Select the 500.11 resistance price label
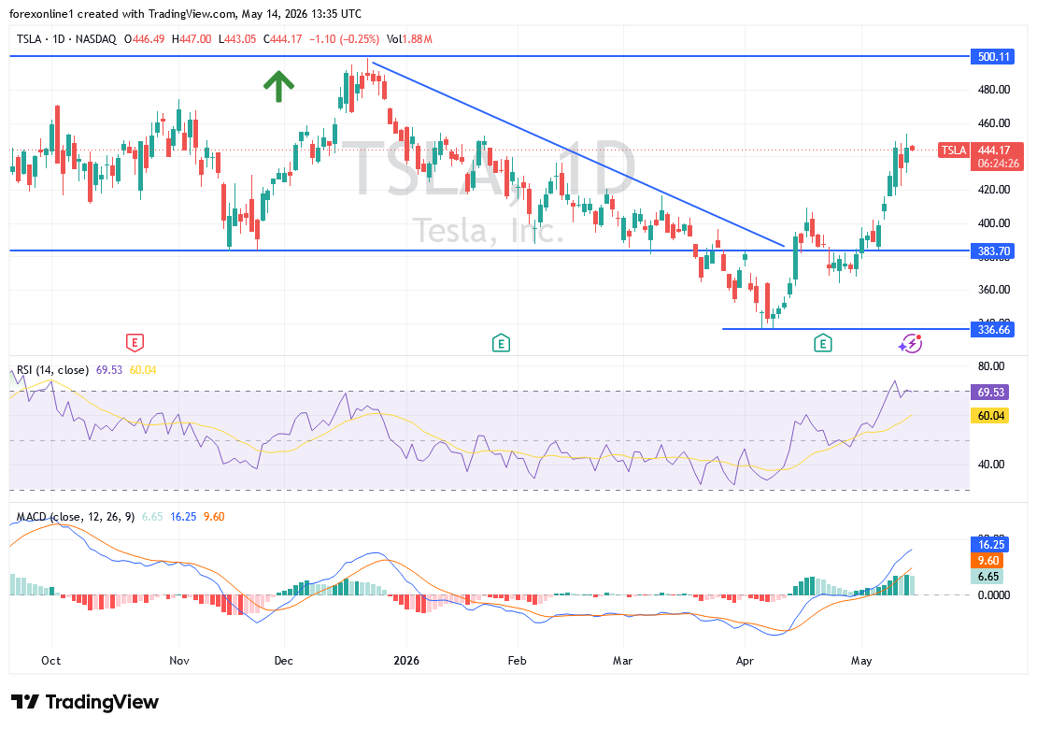 (994, 57)
